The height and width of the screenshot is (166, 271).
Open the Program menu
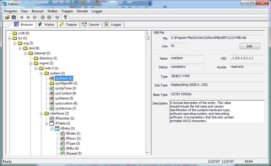click(11, 11)
